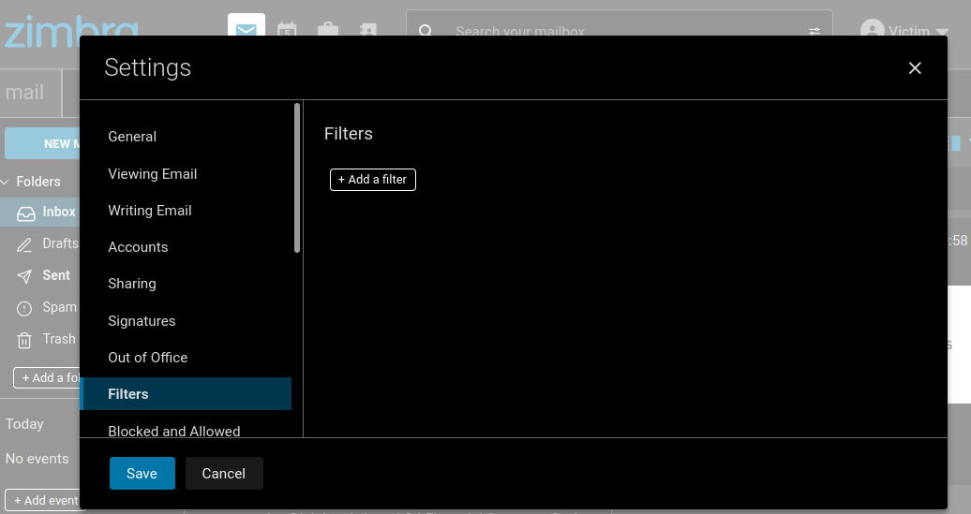Open Sharing settings section
971x514 pixels.
[132, 284]
